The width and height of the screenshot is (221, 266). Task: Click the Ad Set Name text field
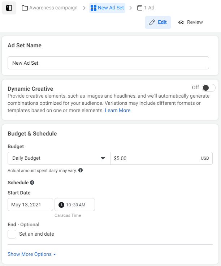[x=108, y=63]
